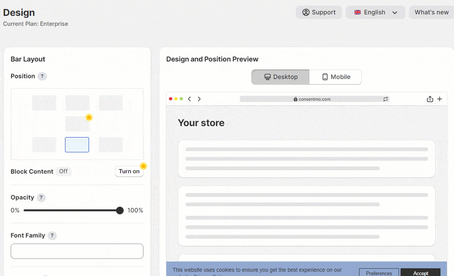
Task: Click the Position help question mark icon
Action: [42, 76]
